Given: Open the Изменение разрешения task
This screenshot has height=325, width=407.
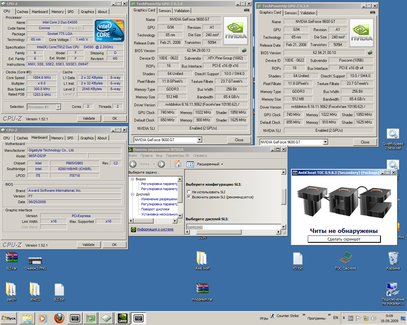Looking at the screenshot, I should pos(159,199).
